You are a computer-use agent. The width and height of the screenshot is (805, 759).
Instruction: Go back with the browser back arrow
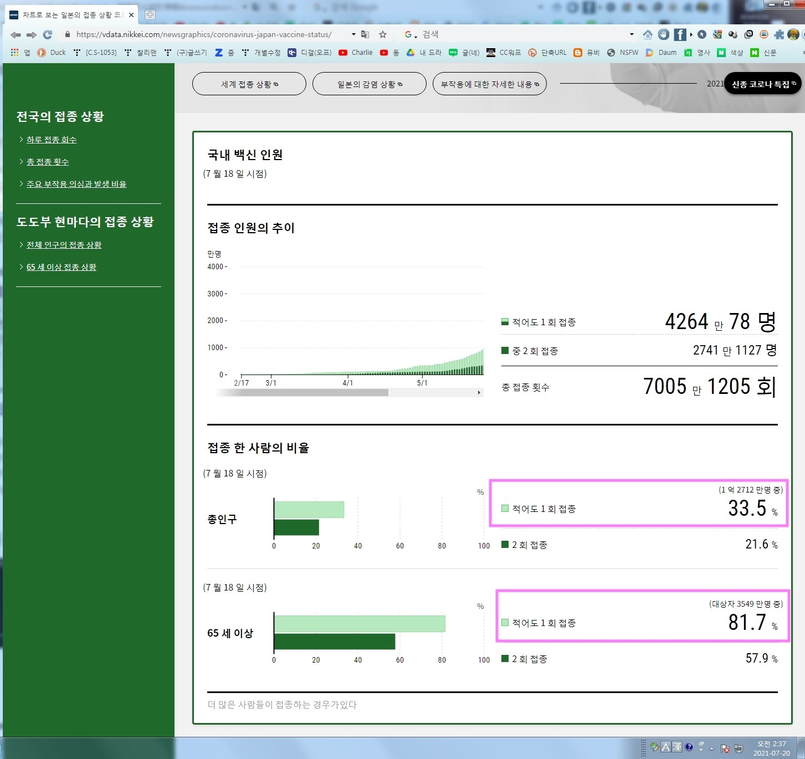16,35
